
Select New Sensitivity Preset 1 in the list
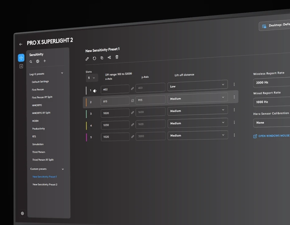(44, 177)
